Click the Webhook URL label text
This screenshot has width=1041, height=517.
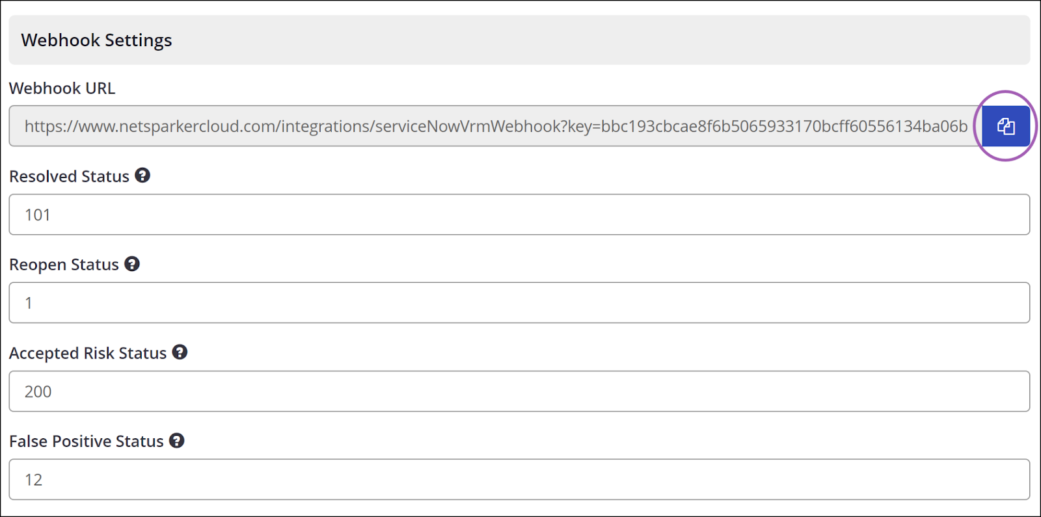[x=62, y=88]
